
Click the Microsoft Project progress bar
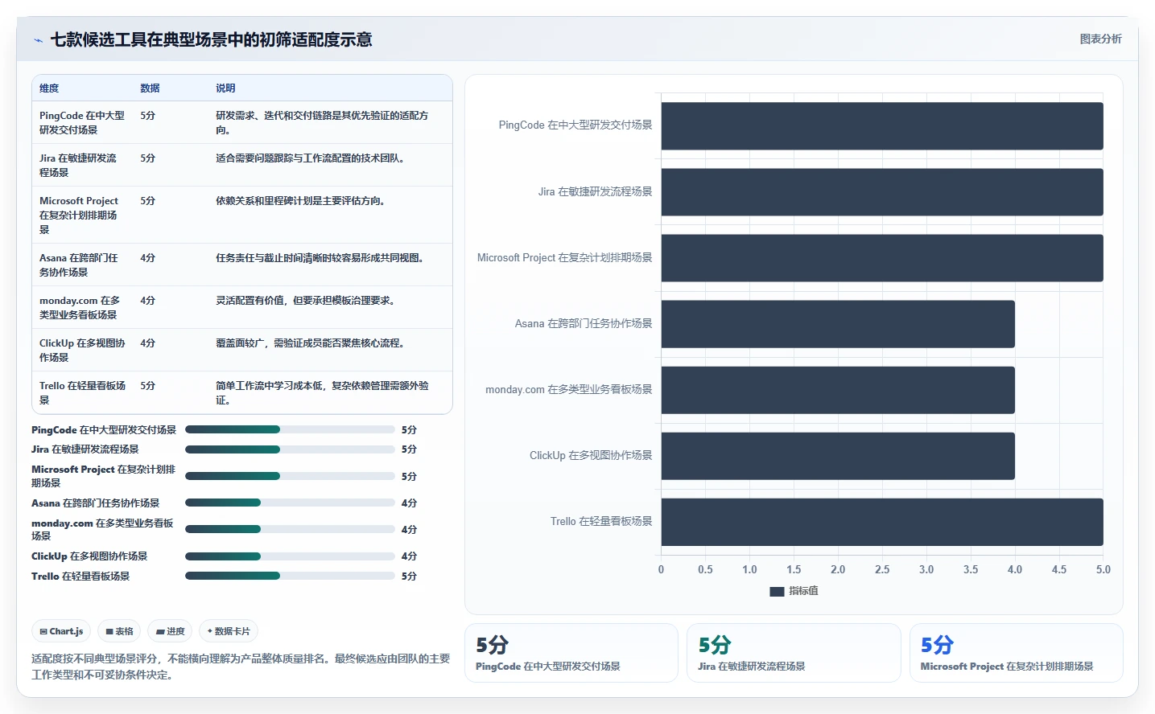[290, 476]
